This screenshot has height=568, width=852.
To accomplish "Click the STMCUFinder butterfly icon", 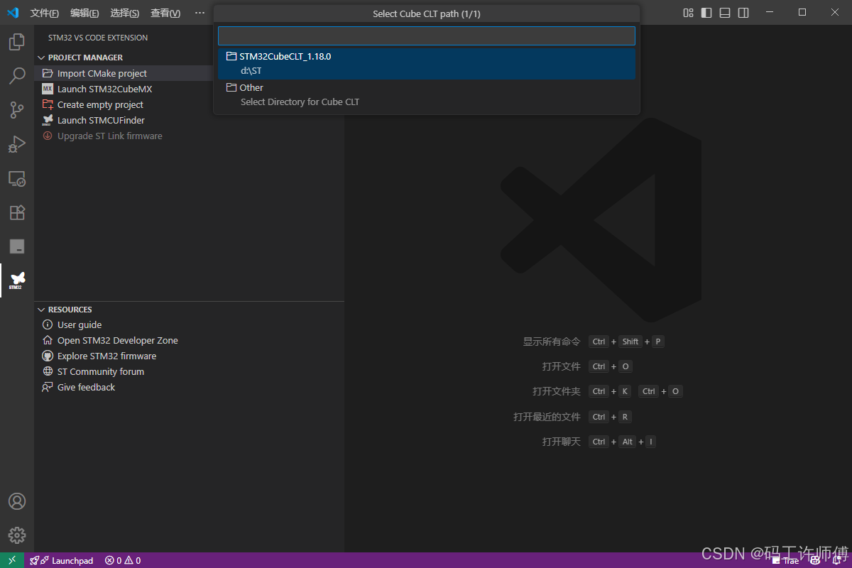I will [x=48, y=120].
